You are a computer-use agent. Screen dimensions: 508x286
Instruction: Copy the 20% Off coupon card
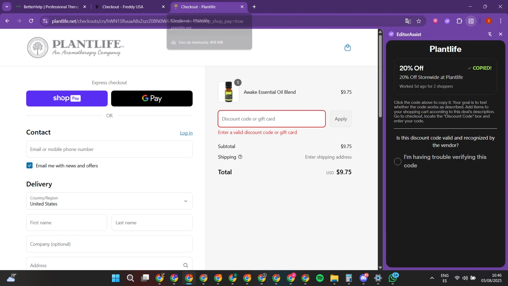[445, 77]
